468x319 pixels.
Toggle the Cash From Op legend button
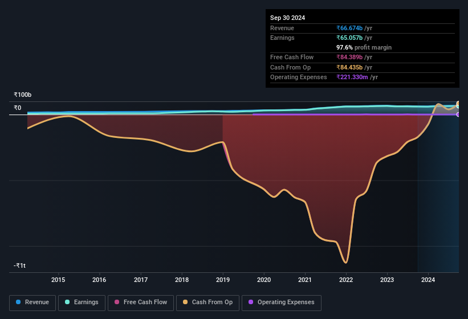coord(207,302)
